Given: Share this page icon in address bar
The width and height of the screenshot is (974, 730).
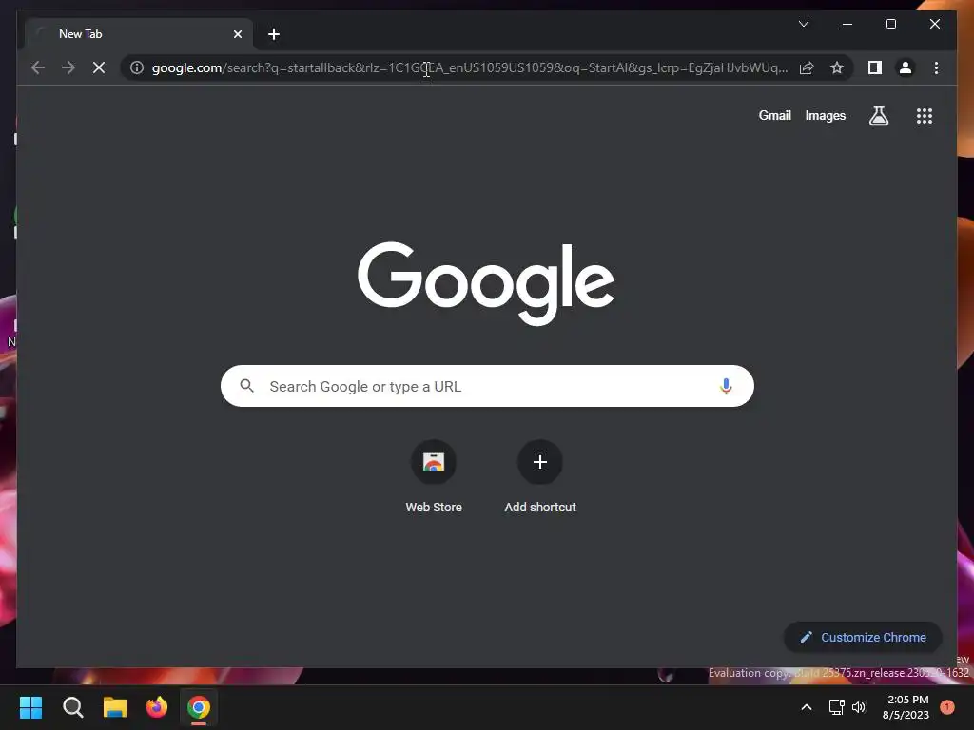Looking at the screenshot, I should pyautogui.click(x=807, y=67).
